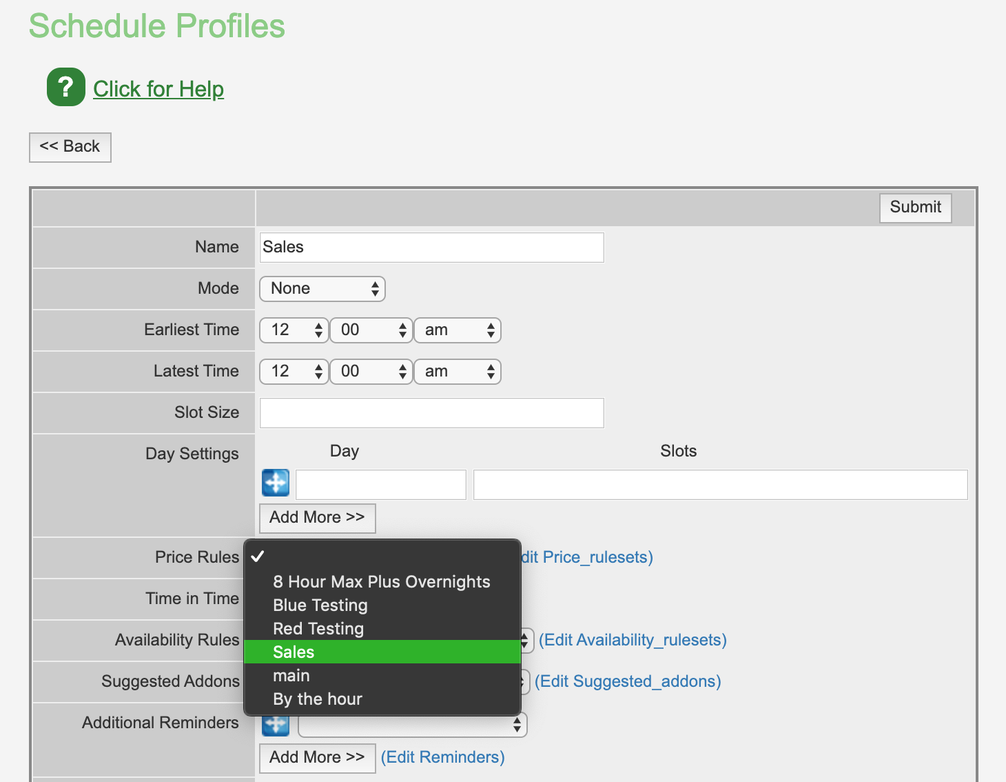This screenshot has width=1006, height=782.
Task: Click the Availability Rules row label
Action: (177, 640)
